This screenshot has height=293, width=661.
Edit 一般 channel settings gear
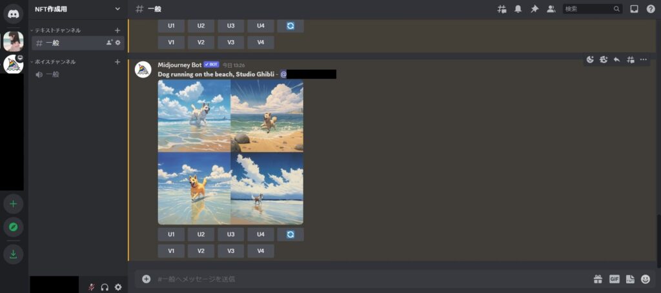pyautogui.click(x=118, y=43)
